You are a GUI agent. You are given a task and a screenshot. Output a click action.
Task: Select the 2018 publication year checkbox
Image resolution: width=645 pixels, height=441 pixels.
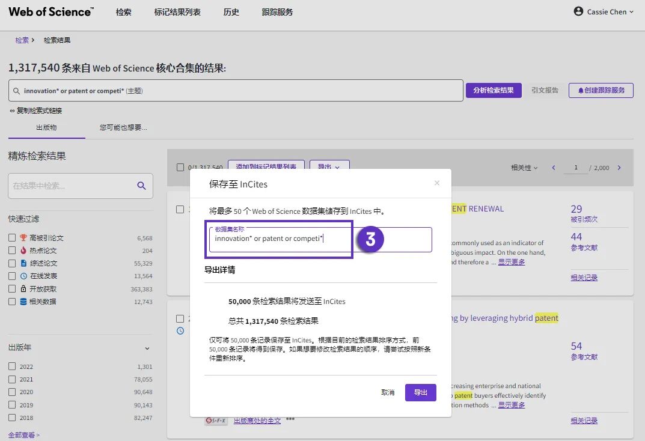pyautogui.click(x=12, y=417)
